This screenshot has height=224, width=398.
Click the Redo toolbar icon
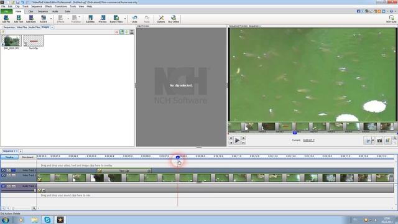pos(147,19)
